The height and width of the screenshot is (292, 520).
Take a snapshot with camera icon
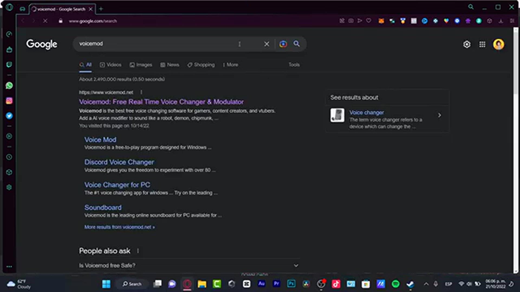click(351, 21)
